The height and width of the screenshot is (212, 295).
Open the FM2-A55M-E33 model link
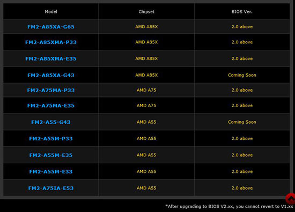(51, 172)
